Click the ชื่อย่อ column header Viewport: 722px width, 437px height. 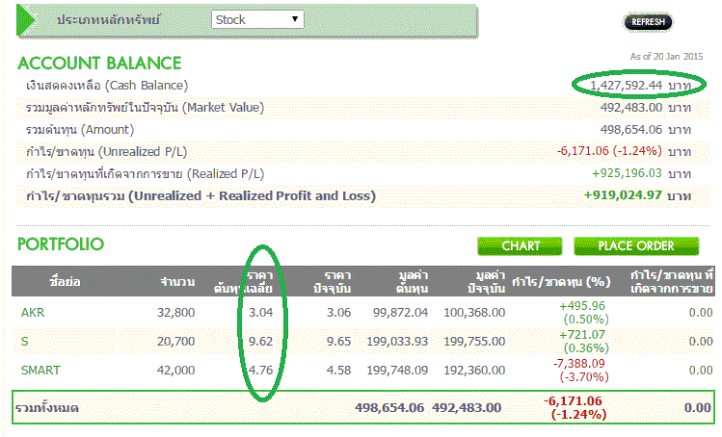point(67,282)
